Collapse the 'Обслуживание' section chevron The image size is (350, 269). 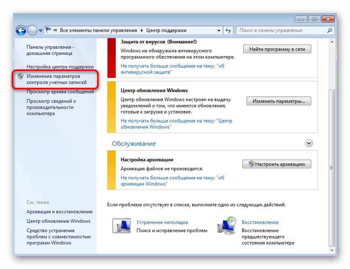click(x=309, y=143)
